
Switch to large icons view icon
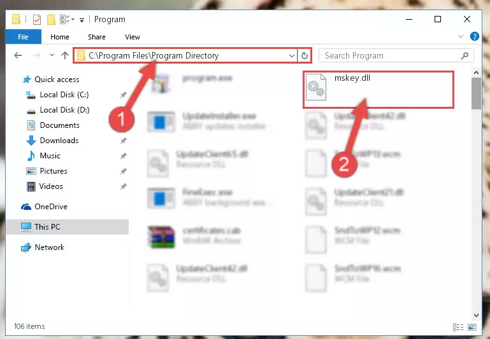(472, 327)
